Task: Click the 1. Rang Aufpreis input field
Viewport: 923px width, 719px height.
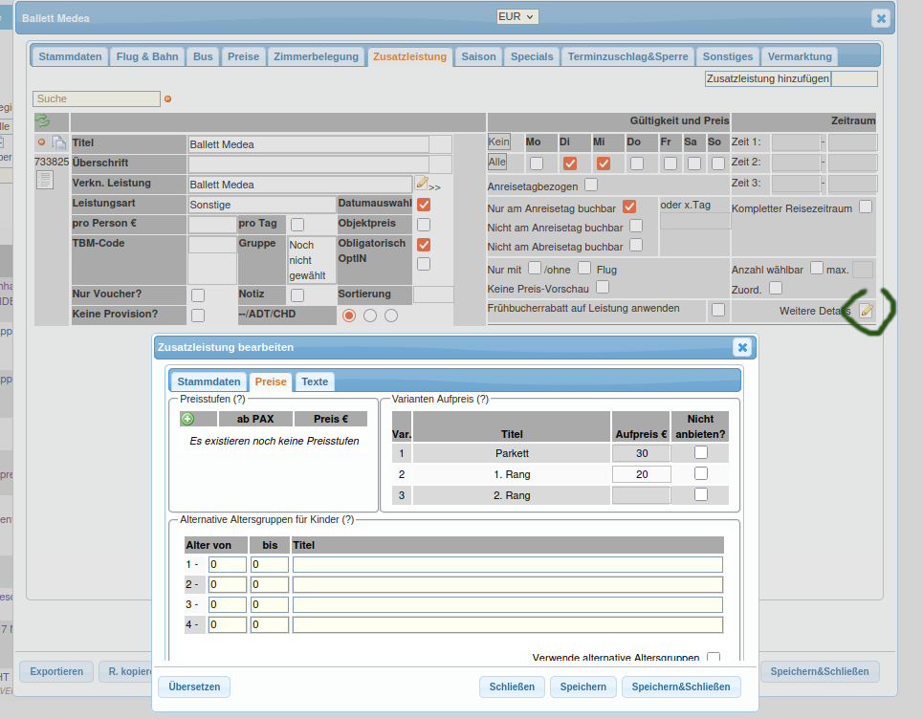Action: click(641, 474)
